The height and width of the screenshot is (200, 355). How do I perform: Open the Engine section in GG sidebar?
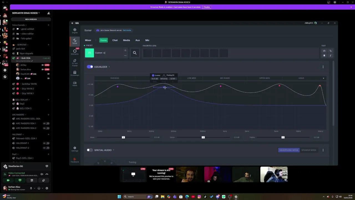pyautogui.click(x=75, y=31)
